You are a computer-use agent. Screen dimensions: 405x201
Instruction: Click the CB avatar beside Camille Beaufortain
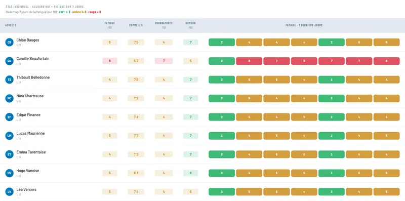click(x=9, y=61)
